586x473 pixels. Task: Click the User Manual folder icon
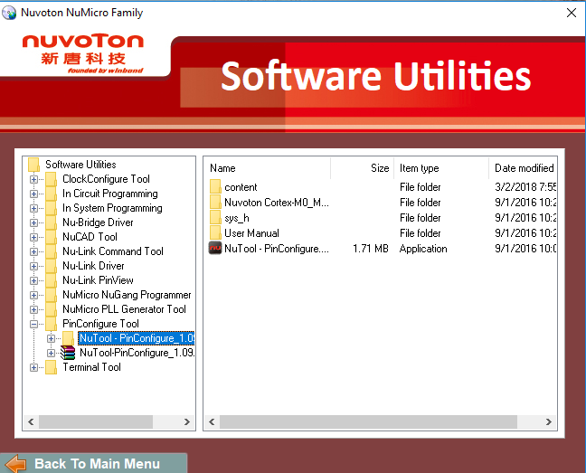coord(215,233)
